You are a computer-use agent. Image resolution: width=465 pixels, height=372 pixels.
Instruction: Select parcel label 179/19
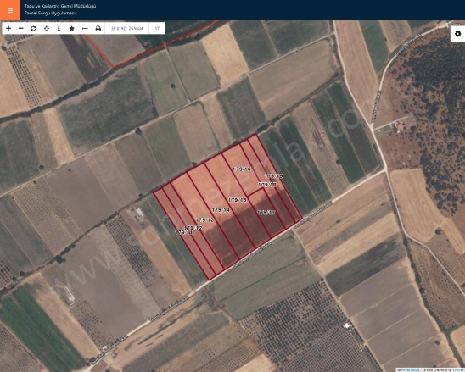point(273,176)
